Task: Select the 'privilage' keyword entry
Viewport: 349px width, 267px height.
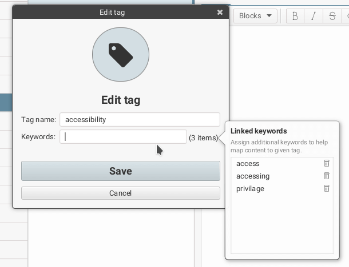Action: (x=251, y=189)
